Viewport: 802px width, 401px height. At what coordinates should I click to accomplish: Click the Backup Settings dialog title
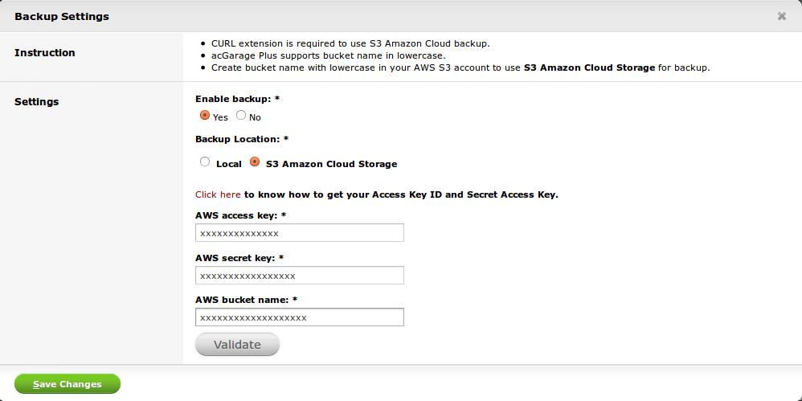62,16
